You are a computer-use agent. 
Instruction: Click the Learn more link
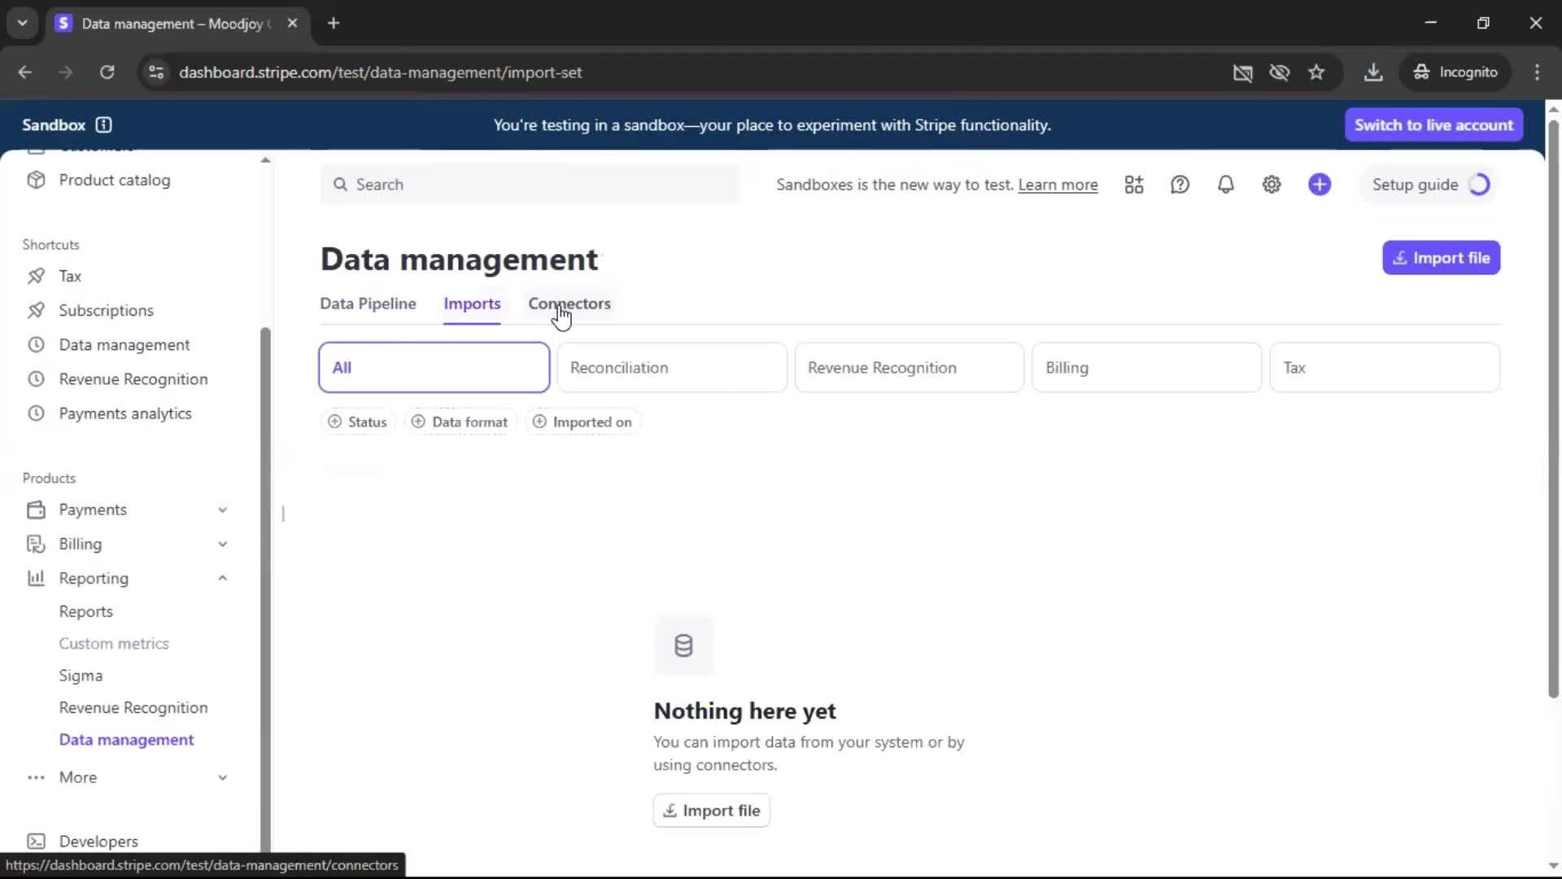pyautogui.click(x=1058, y=185)
